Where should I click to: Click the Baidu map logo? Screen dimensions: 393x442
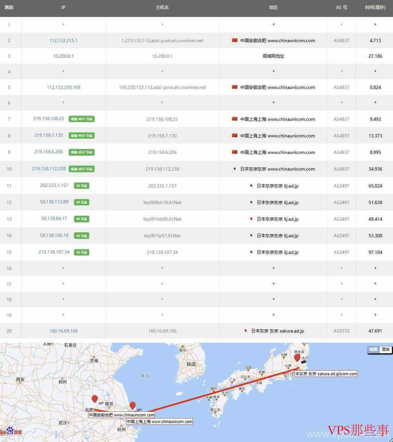tap(11, 432)
